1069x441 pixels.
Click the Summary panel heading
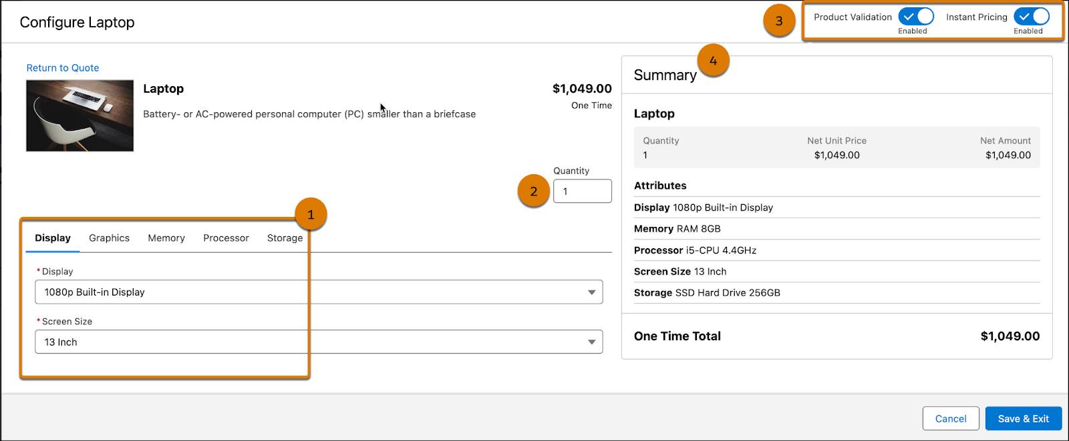665,75
